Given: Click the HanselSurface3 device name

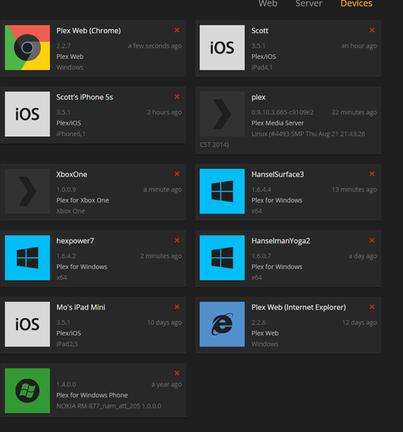Looking at the screenshot, I should pyautogui.click(x=277, y=174).
